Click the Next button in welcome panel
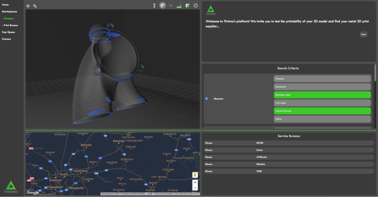Screen dimensions: 378x197 tap(363, 34)
